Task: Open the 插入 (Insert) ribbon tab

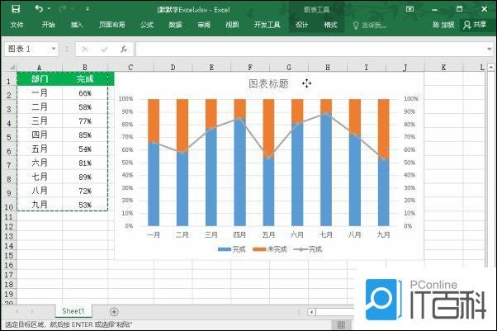Action: [77, 25]
